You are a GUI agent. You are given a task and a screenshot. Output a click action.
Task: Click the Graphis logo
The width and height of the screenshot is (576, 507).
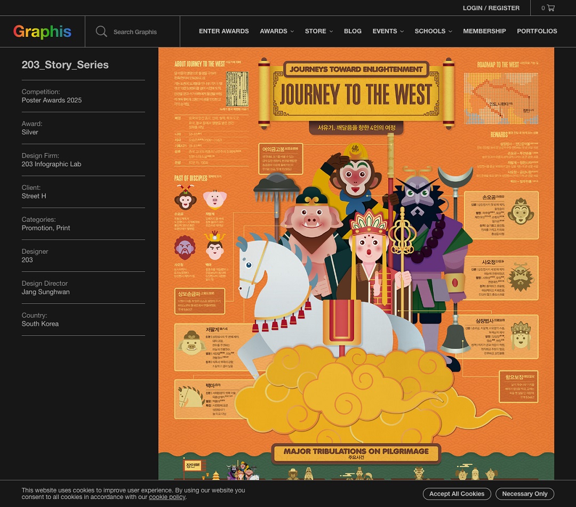click(42, 31)
